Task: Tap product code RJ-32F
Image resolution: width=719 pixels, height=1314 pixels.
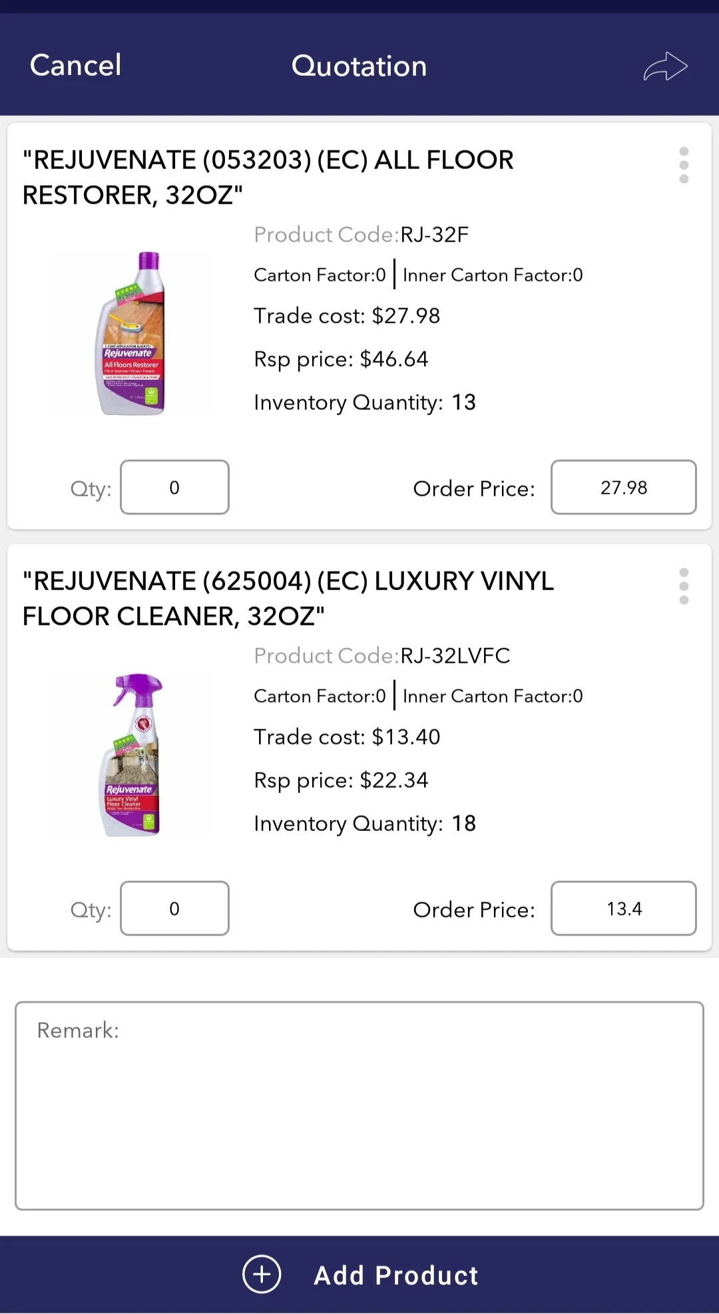Action: click(x=434, y=234)
